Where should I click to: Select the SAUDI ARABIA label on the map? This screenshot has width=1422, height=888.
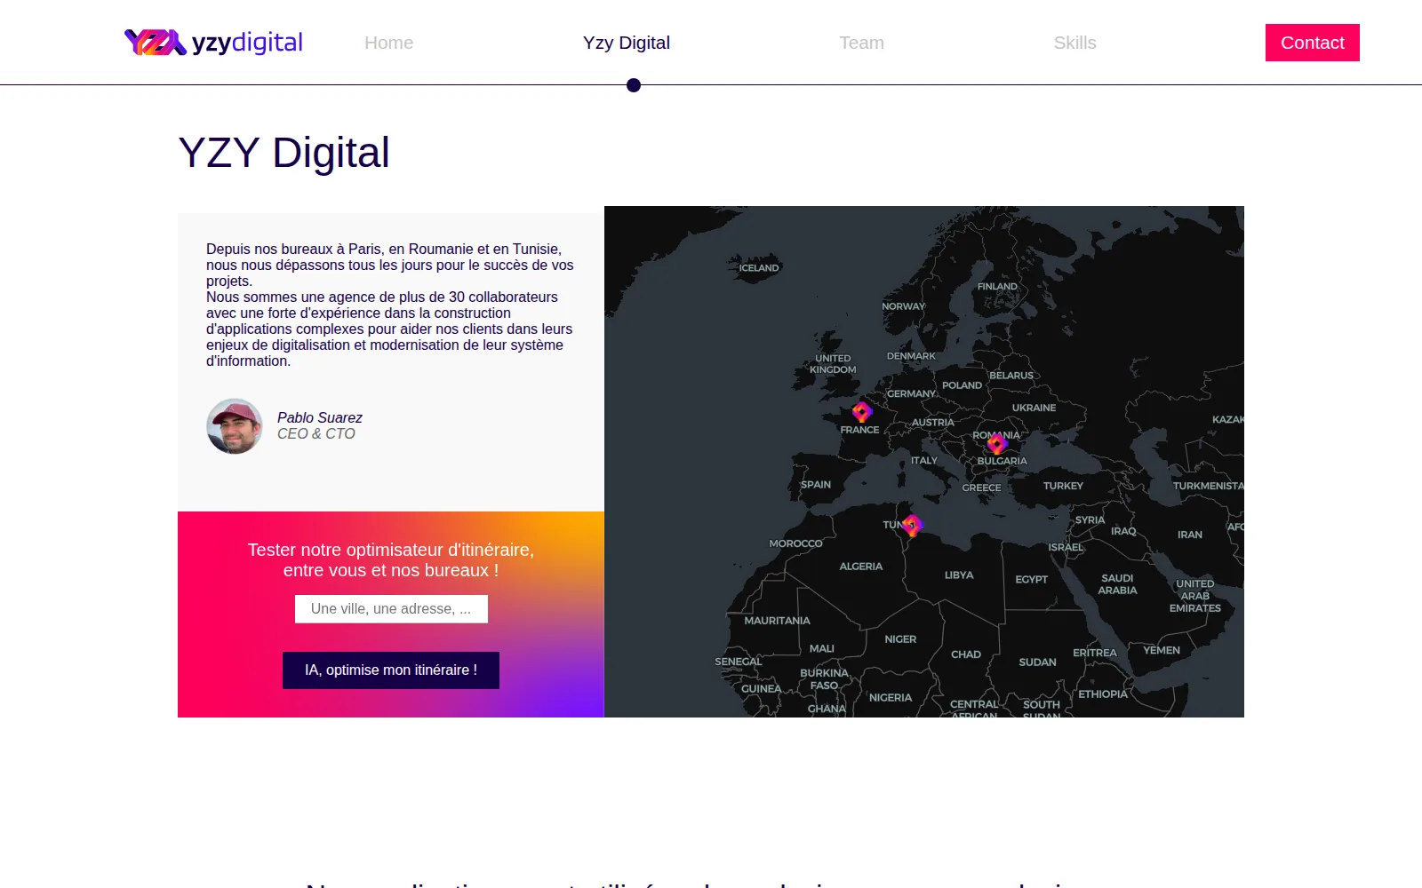[1117, 584]
